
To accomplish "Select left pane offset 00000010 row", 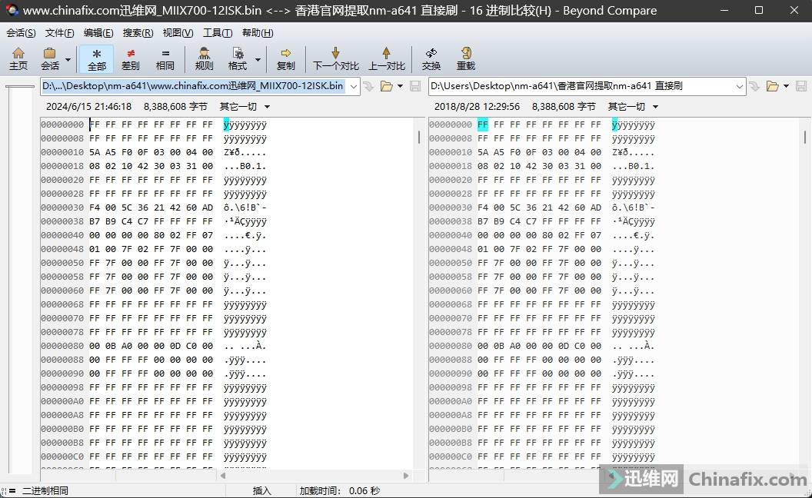I will click(x=153, y=152).
